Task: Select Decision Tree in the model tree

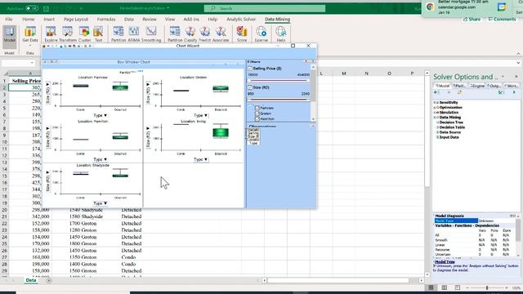Action: tap(451, 122)
